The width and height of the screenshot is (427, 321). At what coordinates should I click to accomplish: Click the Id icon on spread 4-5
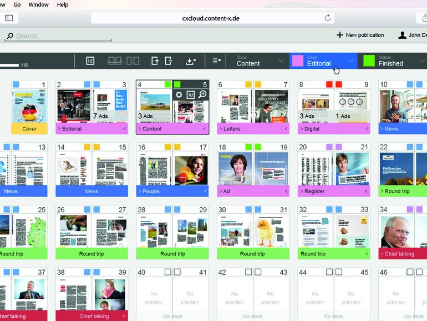190,94
